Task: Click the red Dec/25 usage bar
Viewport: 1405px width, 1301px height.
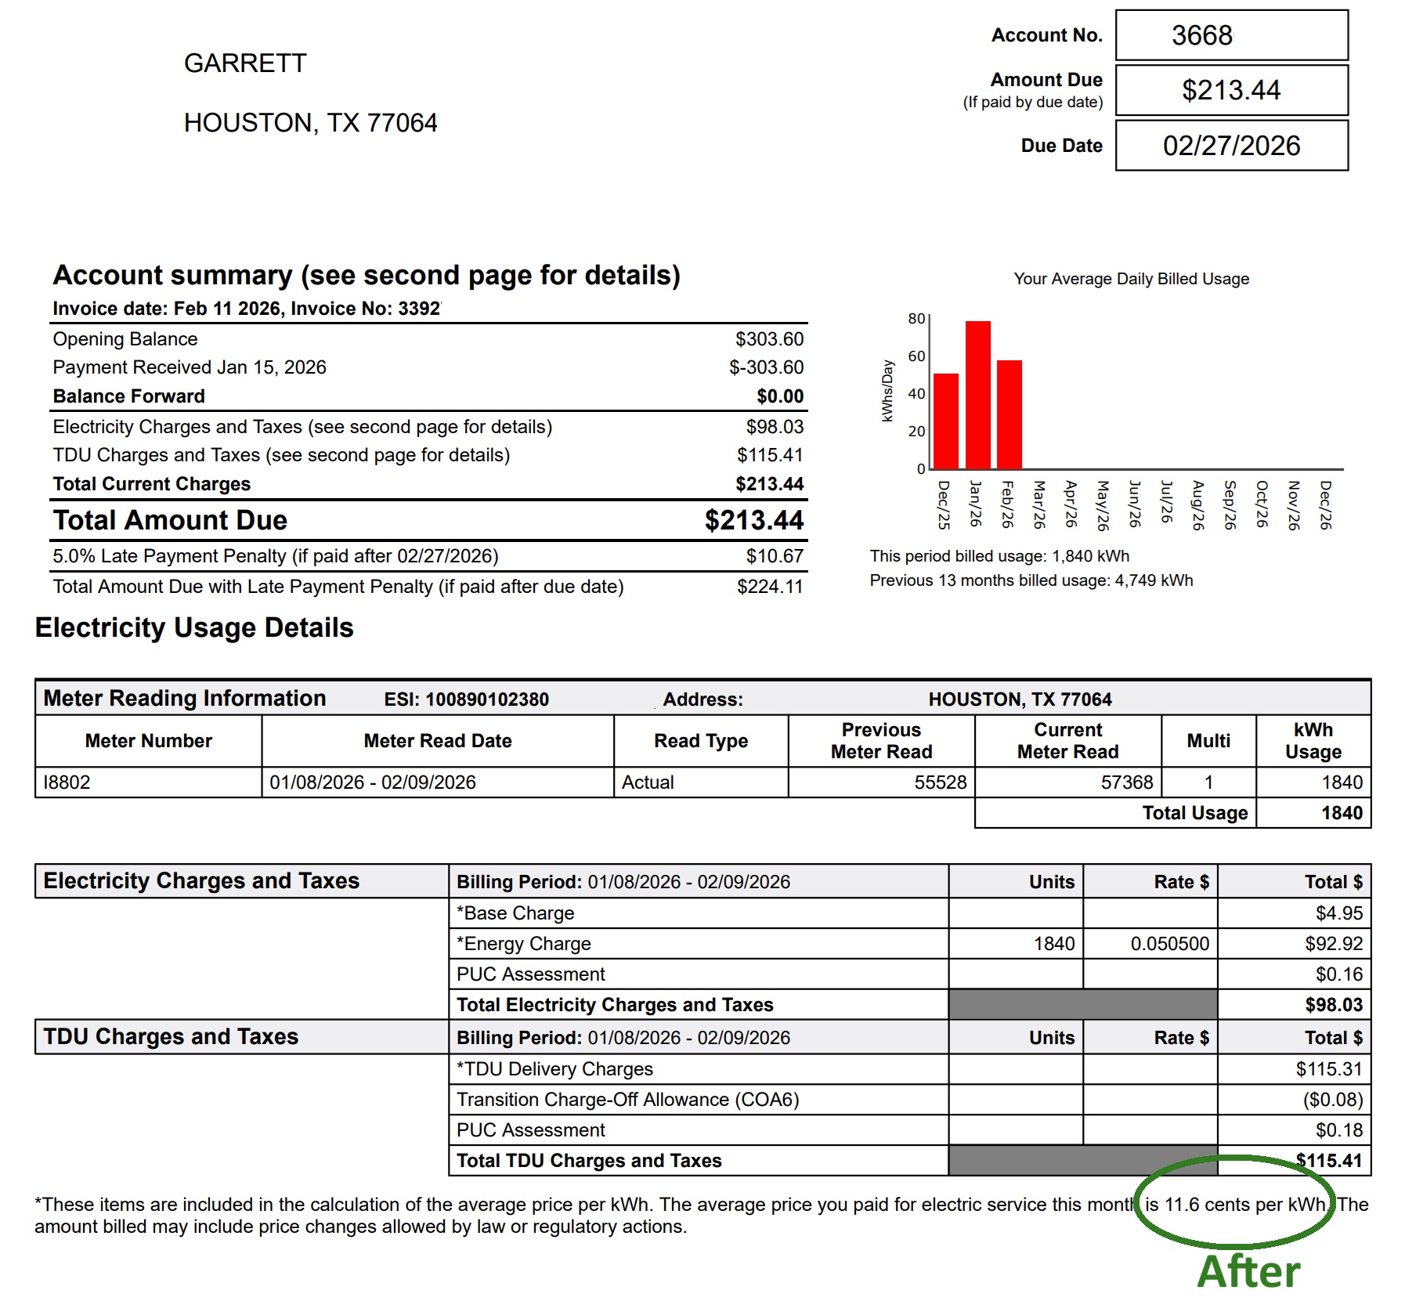Action: tap(946, 421)
